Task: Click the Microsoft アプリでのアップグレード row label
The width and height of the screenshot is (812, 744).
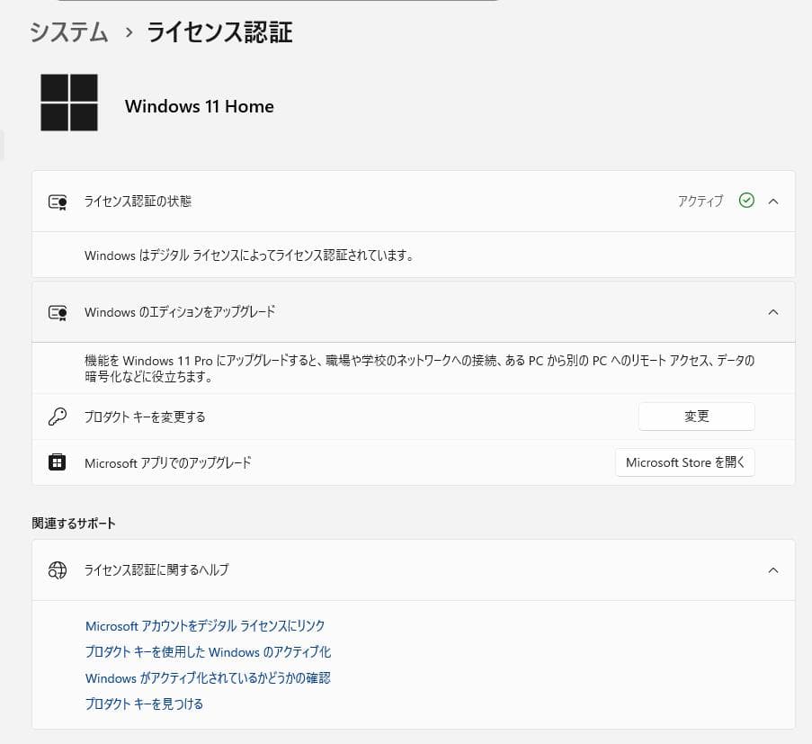Action: [167, 463]
